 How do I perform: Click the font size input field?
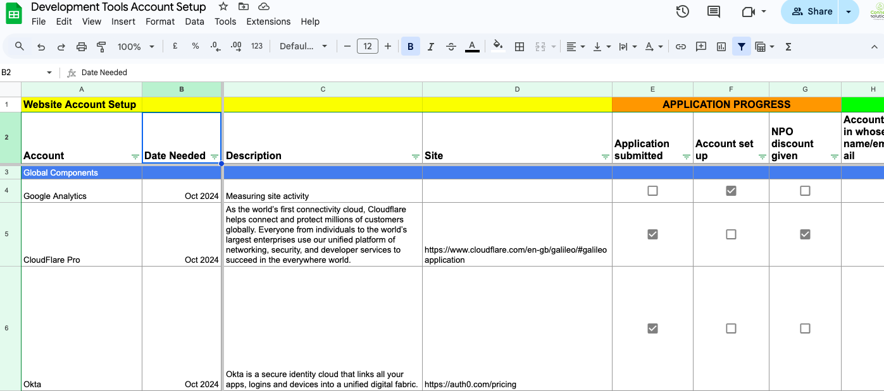point(368,47)
